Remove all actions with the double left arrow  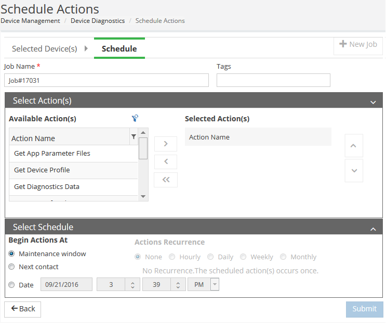coord(166,180)
